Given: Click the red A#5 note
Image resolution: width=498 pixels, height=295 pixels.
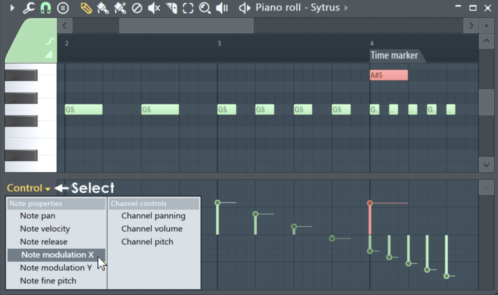Looking at the screenshot, I should coord(388,74).
